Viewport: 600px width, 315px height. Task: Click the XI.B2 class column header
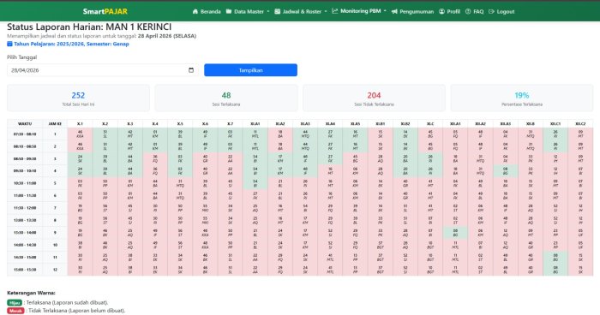coord(405,123)
